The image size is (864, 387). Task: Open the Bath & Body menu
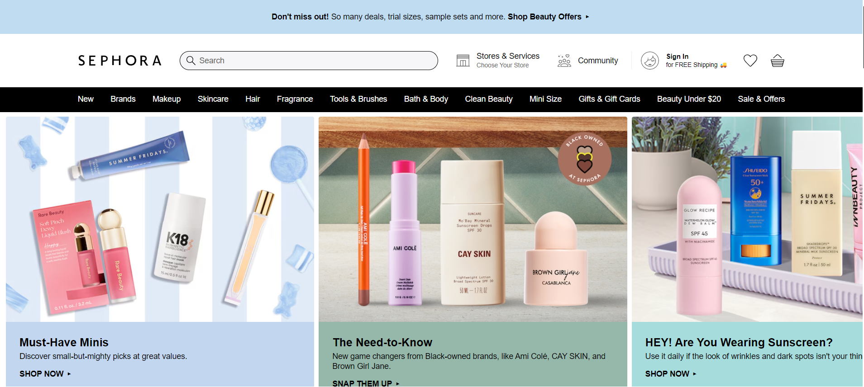426,99
